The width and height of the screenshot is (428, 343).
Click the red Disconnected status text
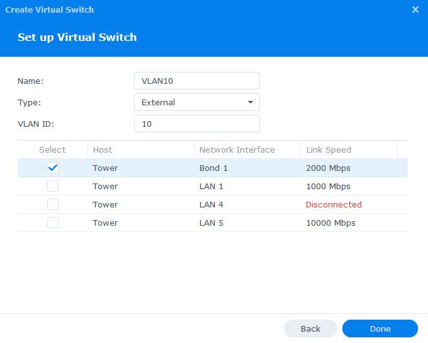coord(334,204)
